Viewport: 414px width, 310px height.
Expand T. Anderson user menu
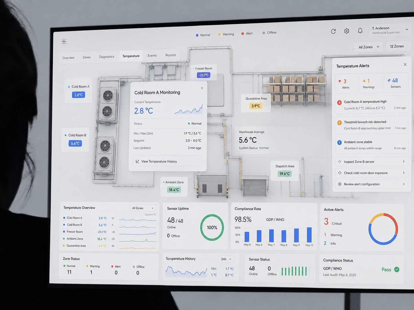390,30
